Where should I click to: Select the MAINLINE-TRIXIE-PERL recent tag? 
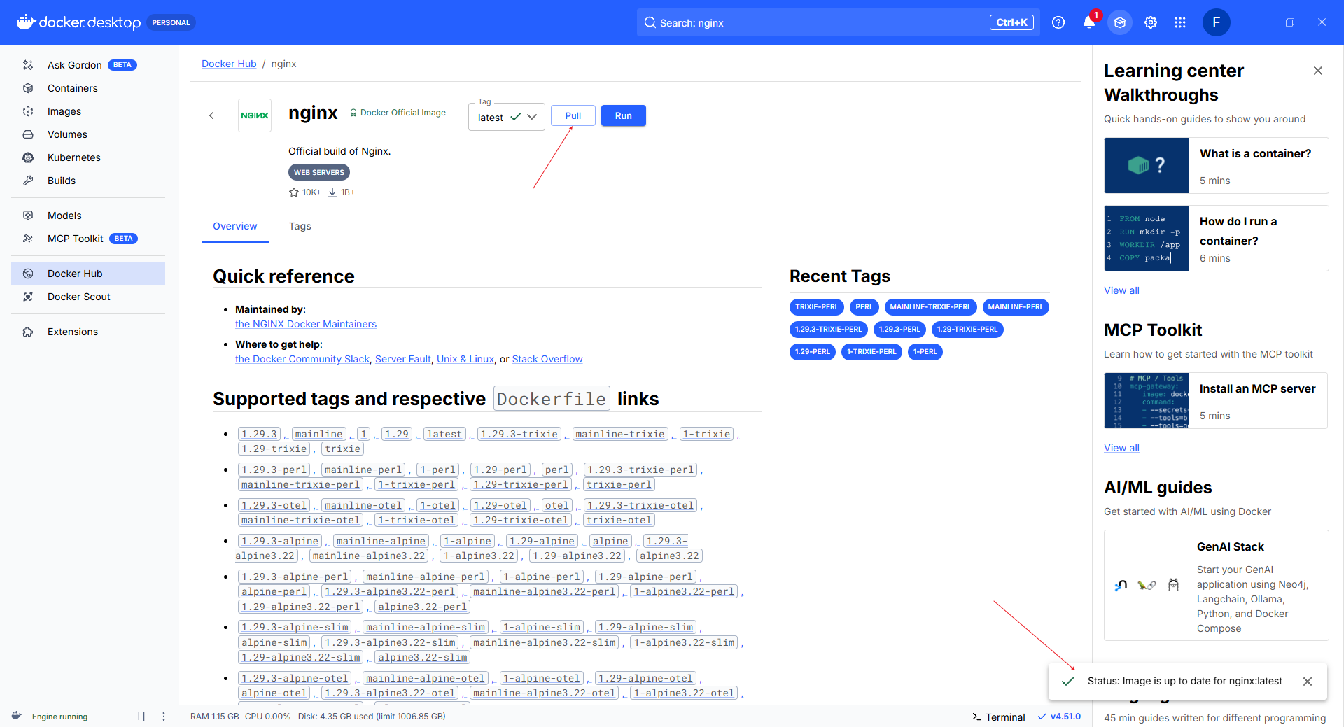click(930, 307)
